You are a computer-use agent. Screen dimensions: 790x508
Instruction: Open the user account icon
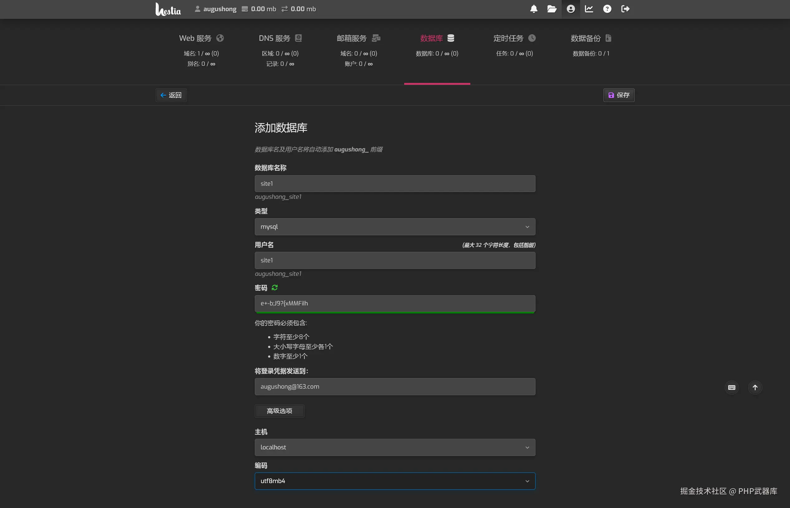570,9
